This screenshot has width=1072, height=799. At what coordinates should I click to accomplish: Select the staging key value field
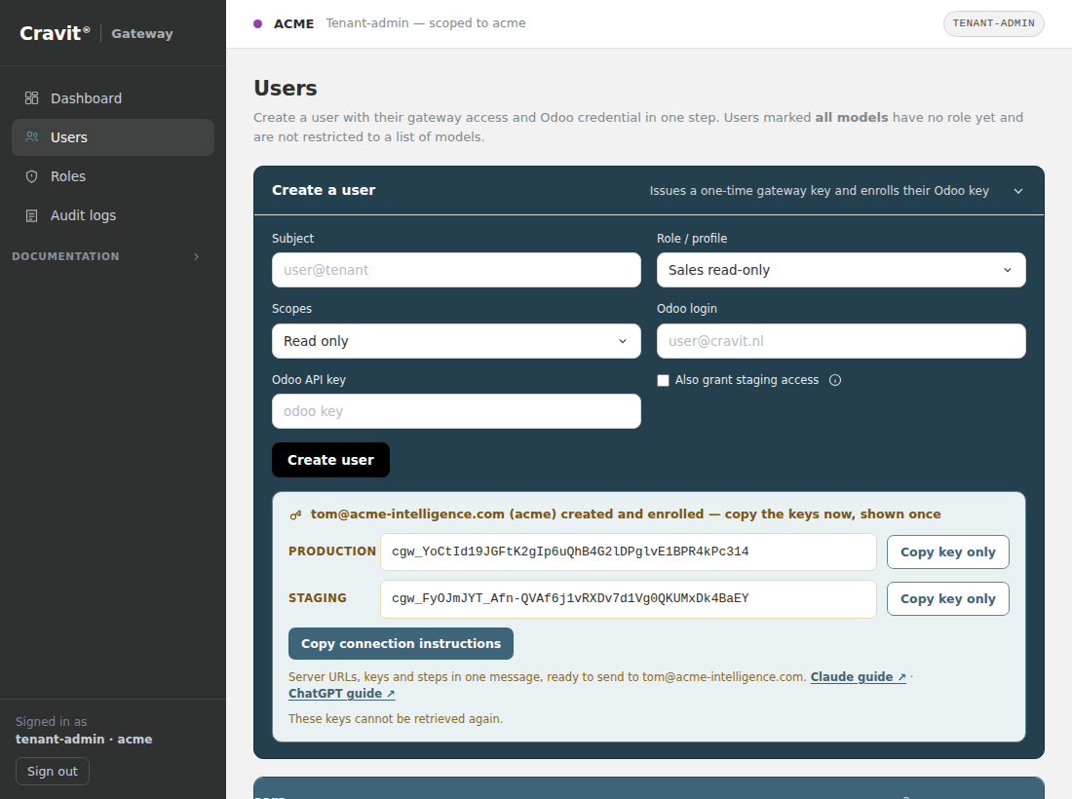pyautogui.click(x=629, y=598)
